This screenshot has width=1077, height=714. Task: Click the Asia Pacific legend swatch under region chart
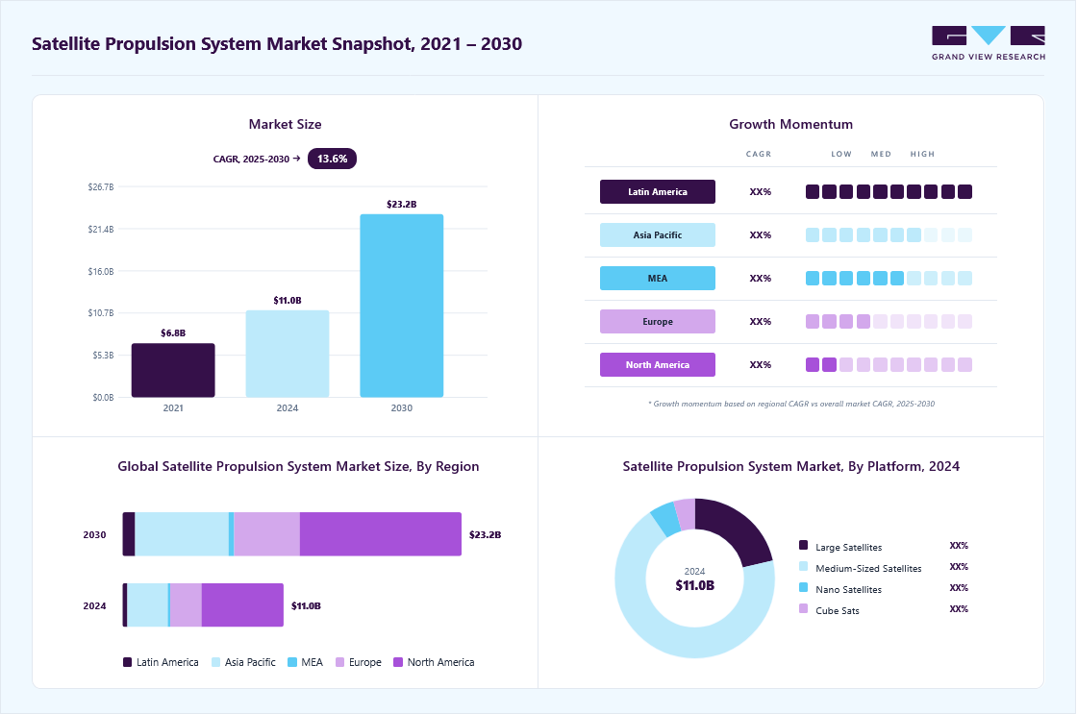(x=215, y=662)
